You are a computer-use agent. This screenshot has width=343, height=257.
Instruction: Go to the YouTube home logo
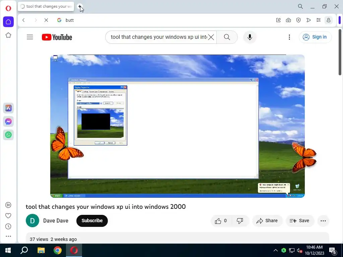click(57, 37)
